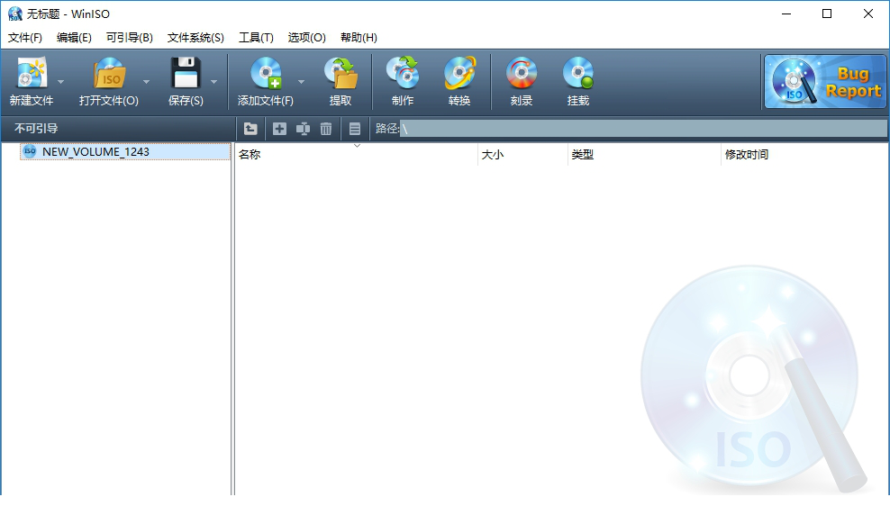Select NEW_VOLUME_1243 in the tree
The width and height of the screenshot is (890, 515).
(x=95, y=151)
